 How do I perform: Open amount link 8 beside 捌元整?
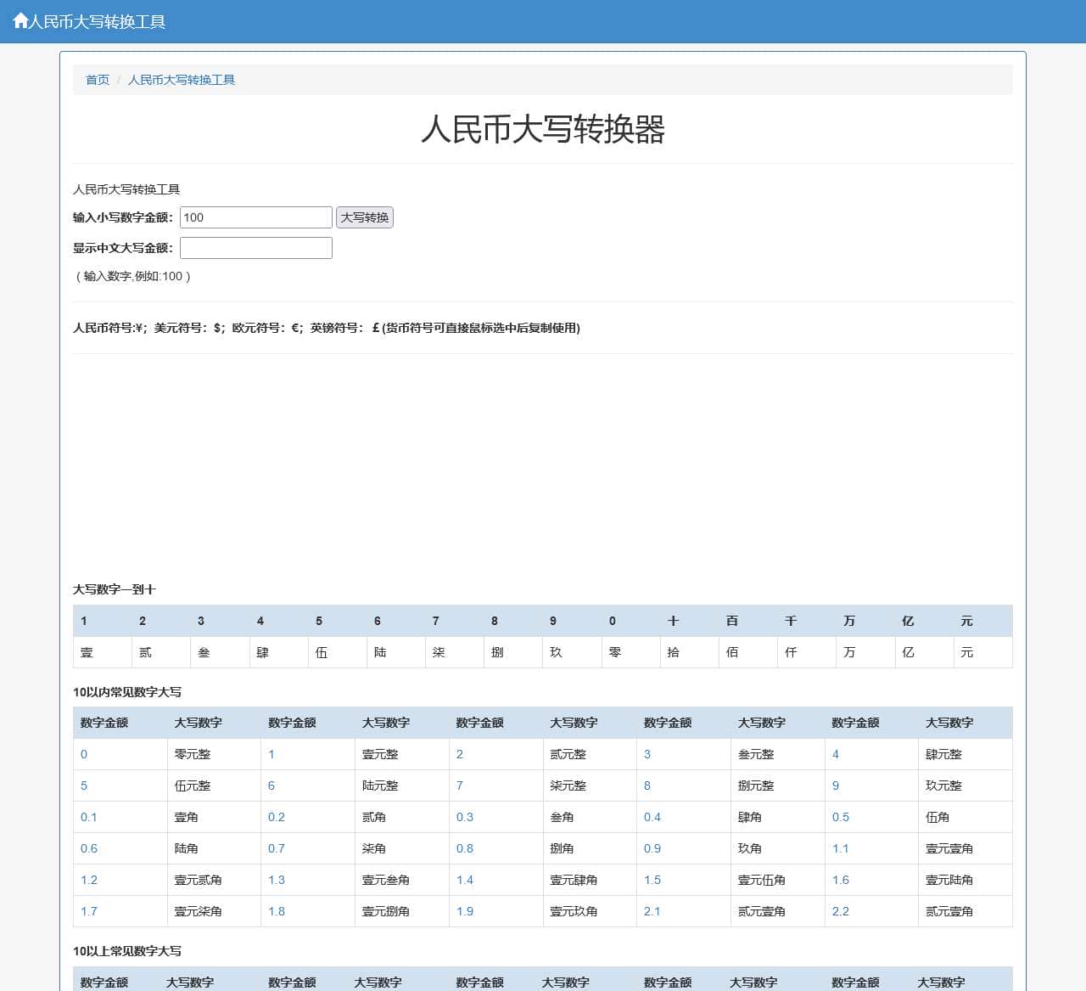pyautogui.click(x=647, y=785)
